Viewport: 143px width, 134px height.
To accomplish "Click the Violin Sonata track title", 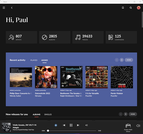I will [25, 126].
